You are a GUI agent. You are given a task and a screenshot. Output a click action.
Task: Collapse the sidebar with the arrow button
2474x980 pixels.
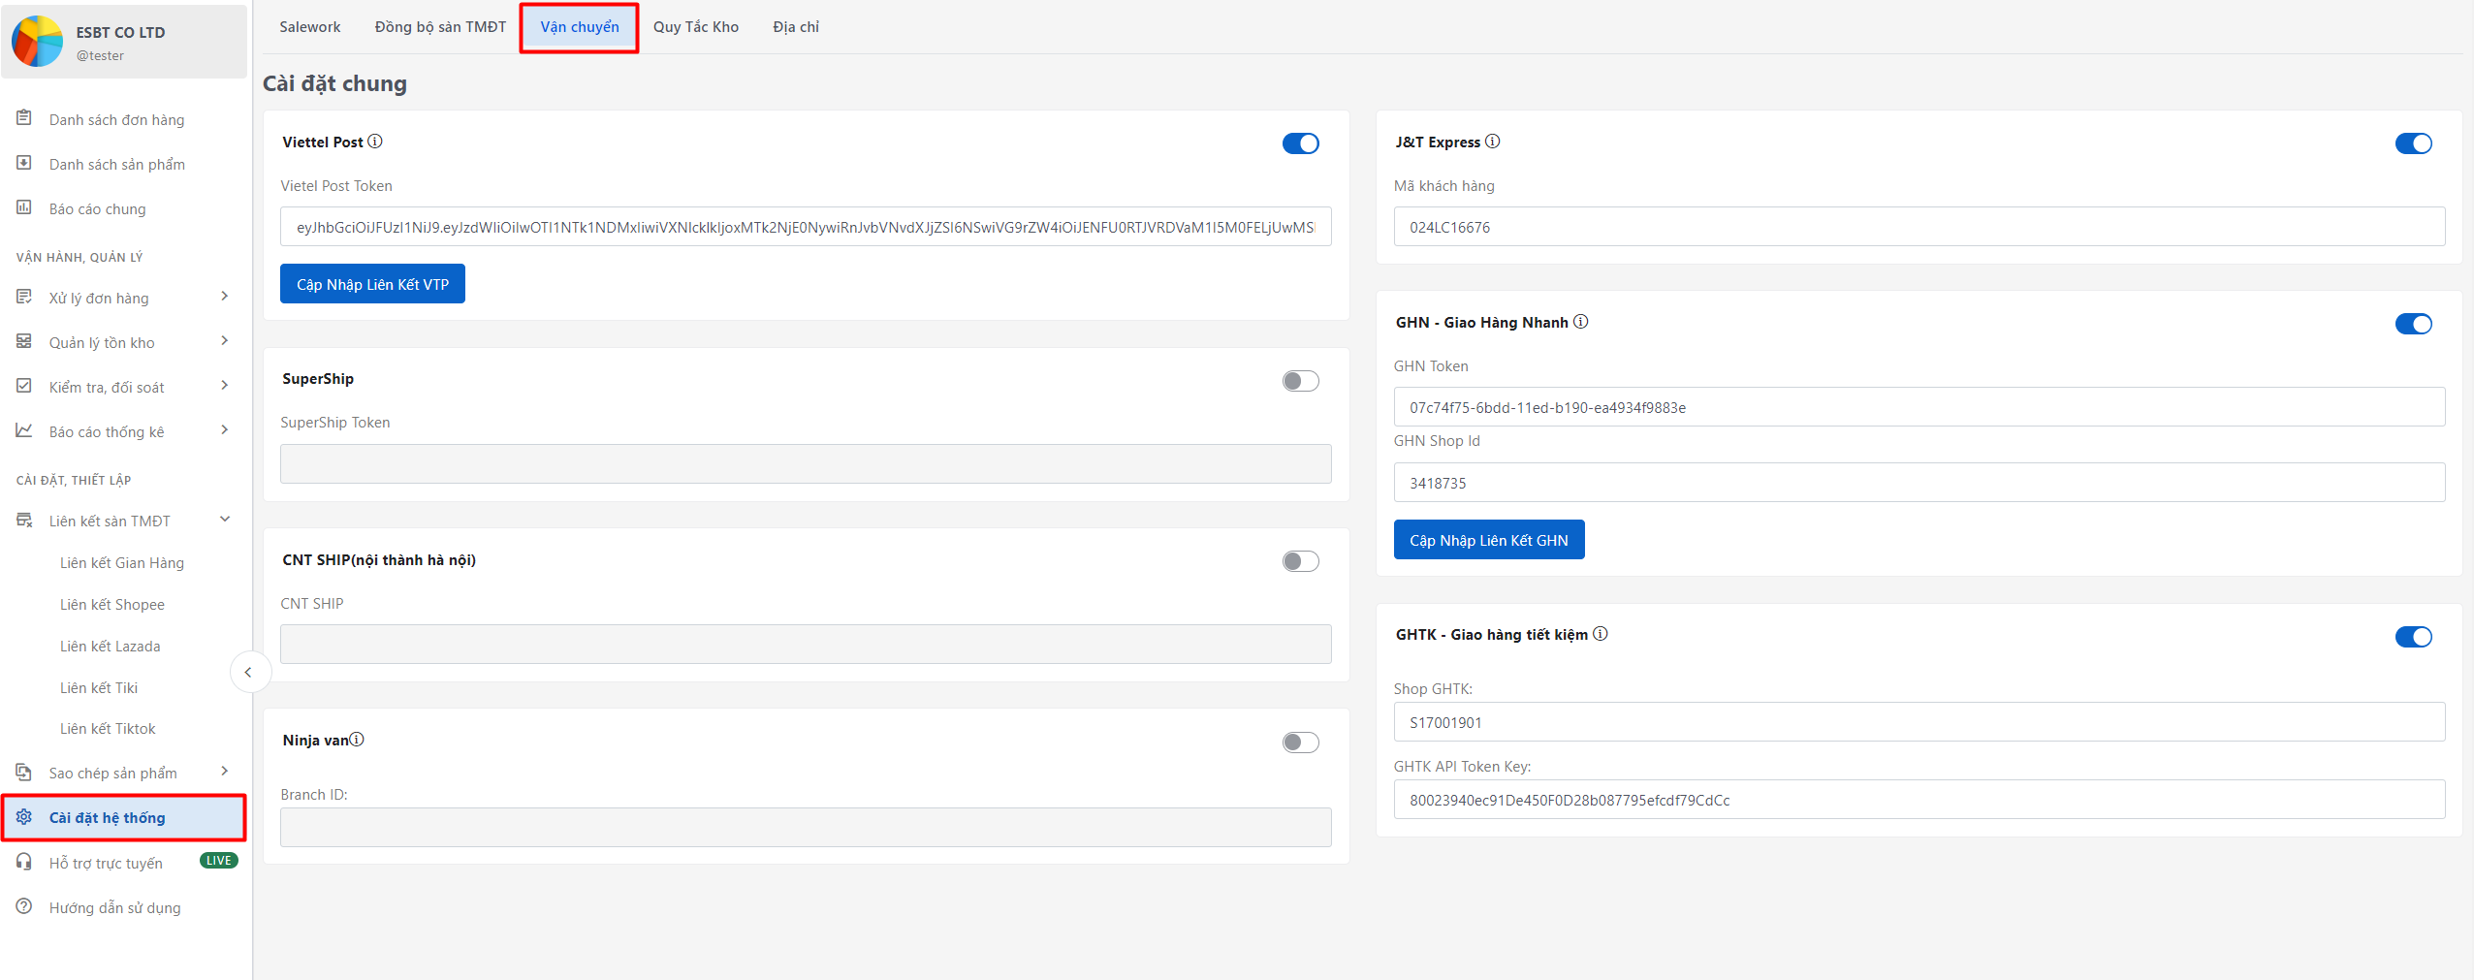tap(248, 672)
